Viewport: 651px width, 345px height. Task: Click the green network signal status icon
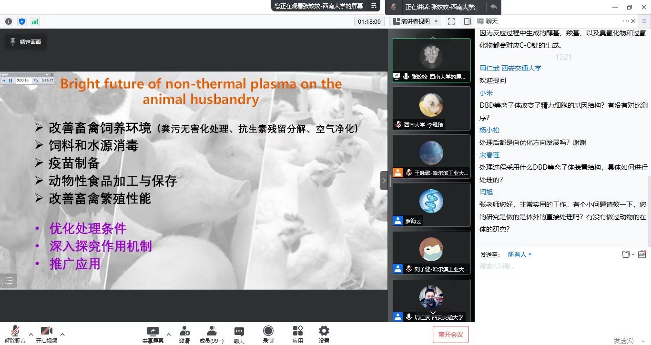(35, 21)
